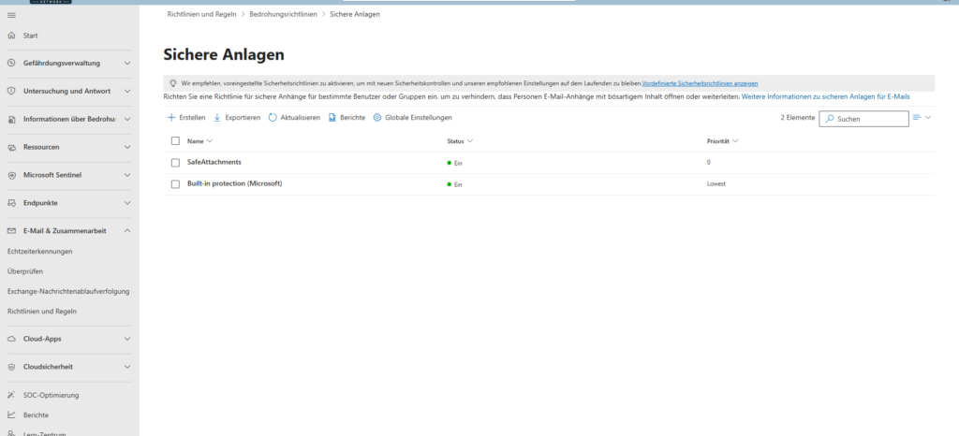Screen dimensions: 959x436
Task: Open Weitere Informationen zu sicheren Anlagen link
Action: (x=826, y=96)
